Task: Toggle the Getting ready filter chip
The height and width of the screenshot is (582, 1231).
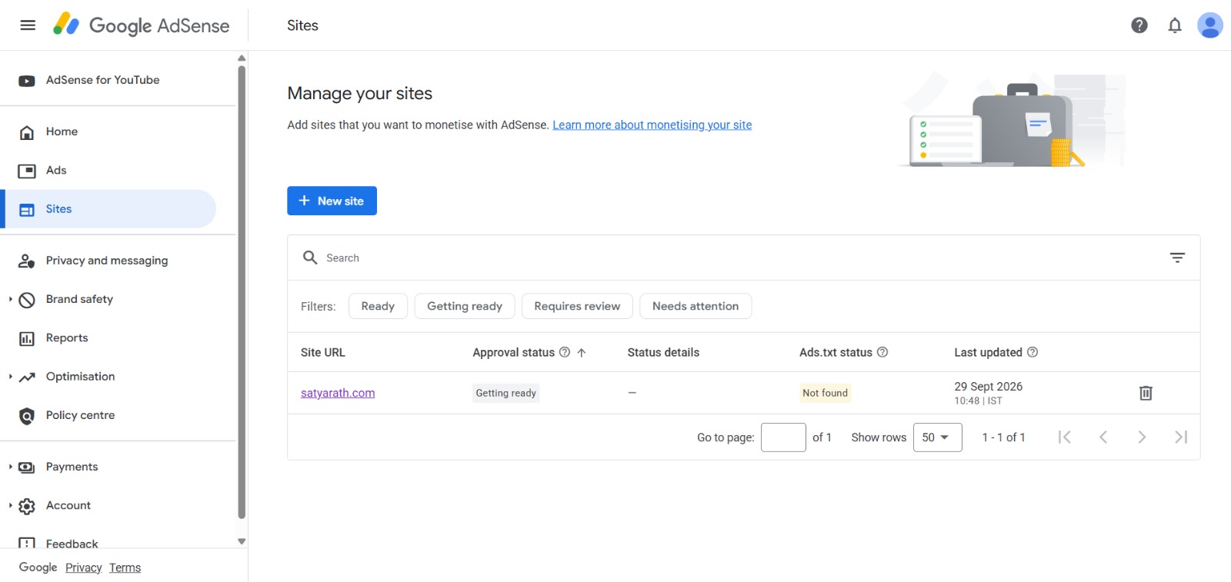Action: coord(465,306)
